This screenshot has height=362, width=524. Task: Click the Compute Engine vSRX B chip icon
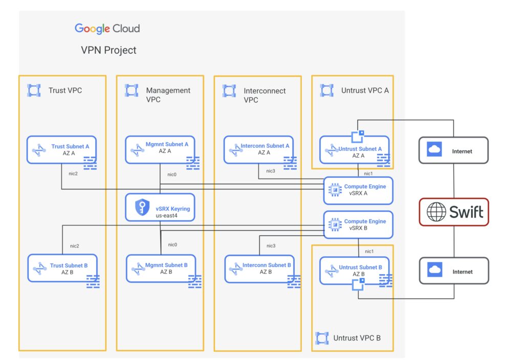pos(335,224)
